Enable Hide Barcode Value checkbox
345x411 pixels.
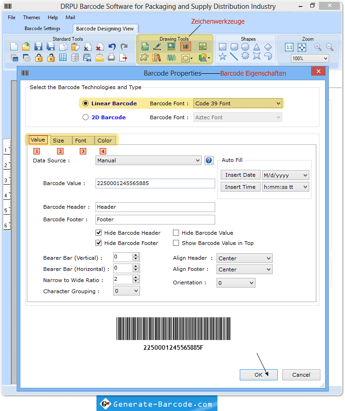tap(176, 233)
